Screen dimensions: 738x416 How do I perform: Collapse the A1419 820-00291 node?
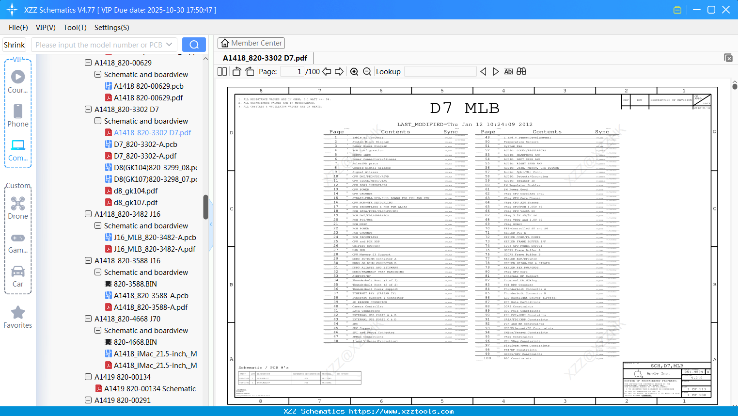point(88,400)
